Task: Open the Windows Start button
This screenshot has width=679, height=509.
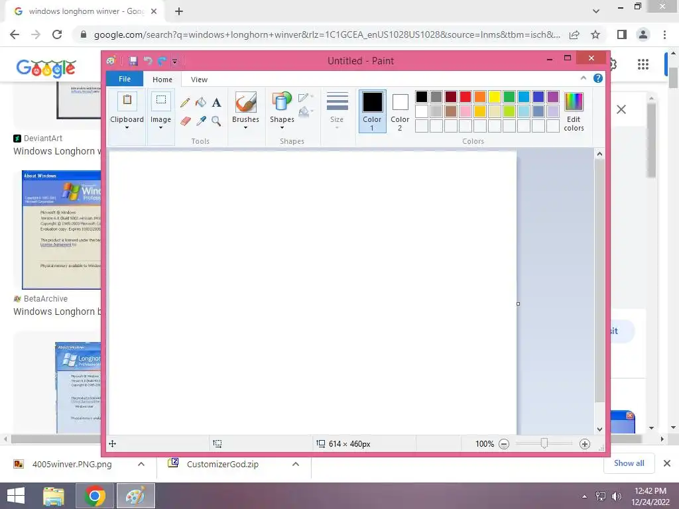Action: 16,496
